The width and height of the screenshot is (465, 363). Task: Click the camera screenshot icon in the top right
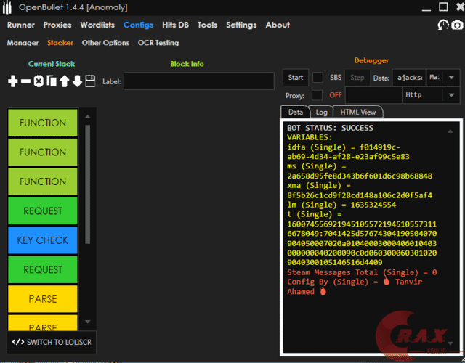[457, 25]
